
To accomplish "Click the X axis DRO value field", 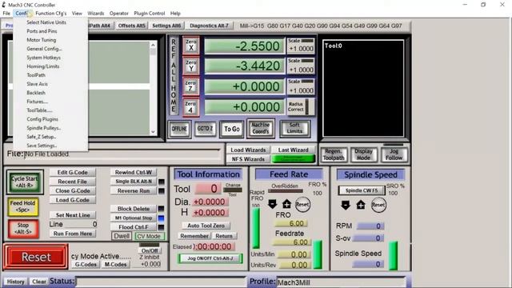I will pyautogui.click(x=245, y=46).
